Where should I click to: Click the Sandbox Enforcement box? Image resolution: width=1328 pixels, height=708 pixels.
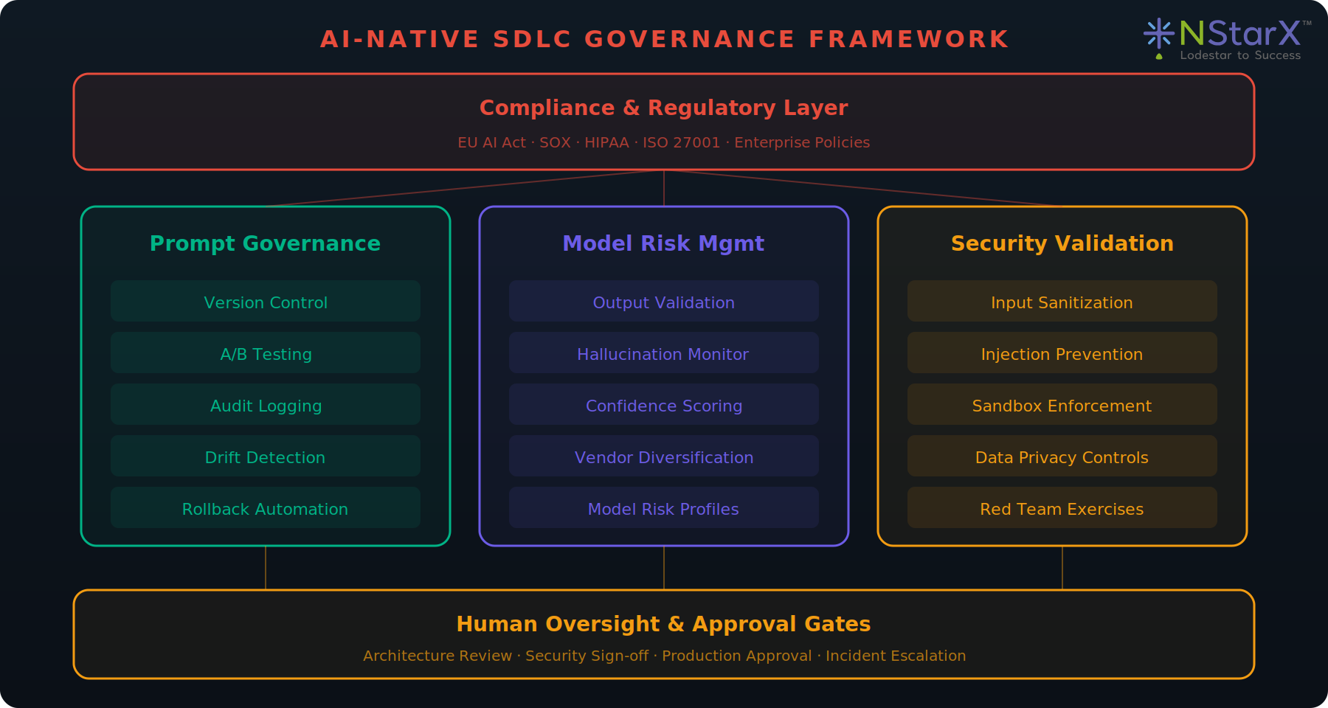1062,405
